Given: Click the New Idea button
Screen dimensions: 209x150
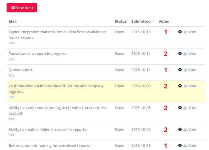Looking at the screenshot, I should coord(22,8).
